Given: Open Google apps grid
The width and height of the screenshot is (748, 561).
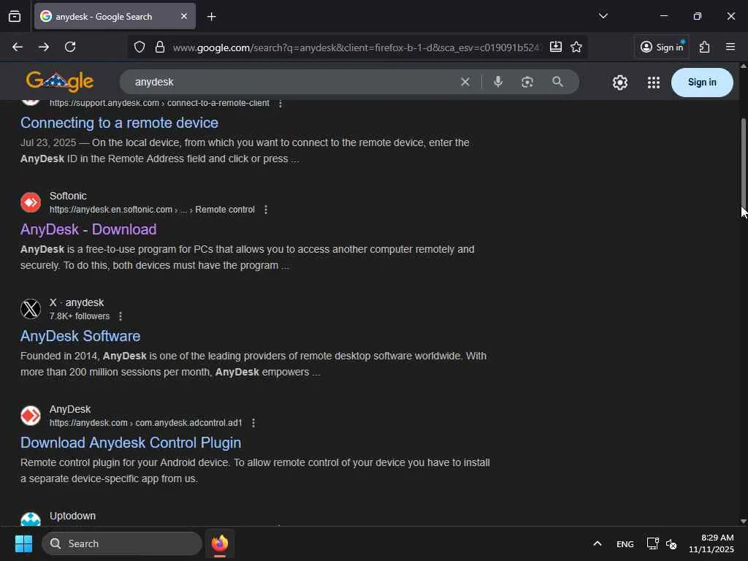Looking at the screenshot, I should point(654,83).
